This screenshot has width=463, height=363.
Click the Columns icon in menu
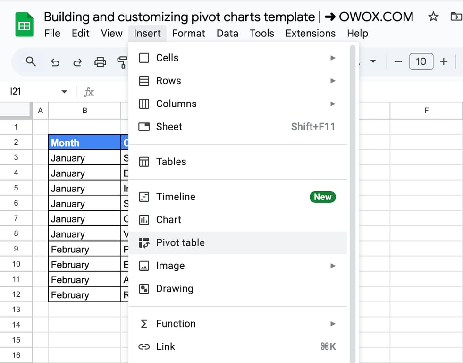coord(144,104)
